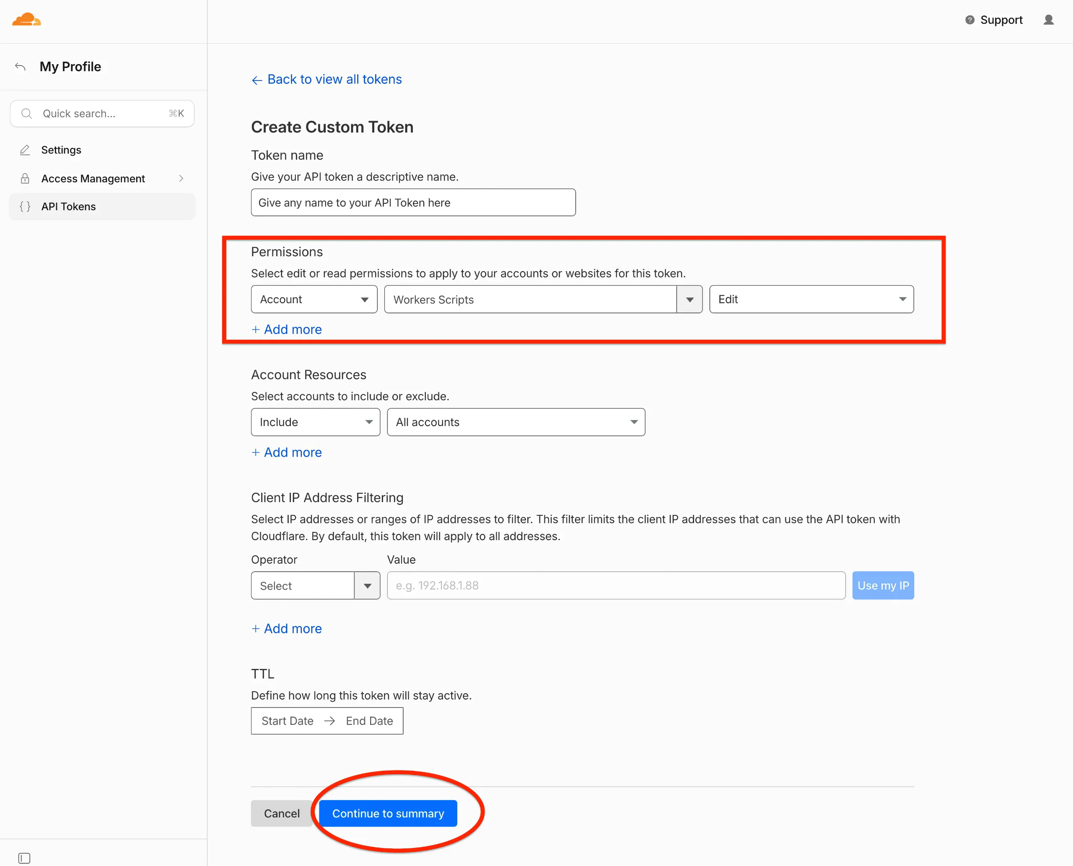Open the Edit access level dropdown

(x=811, y=299)
